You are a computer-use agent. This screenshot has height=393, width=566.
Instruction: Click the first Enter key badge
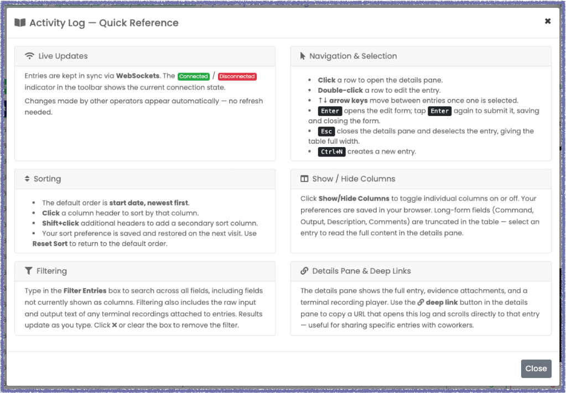coord(330,111)
